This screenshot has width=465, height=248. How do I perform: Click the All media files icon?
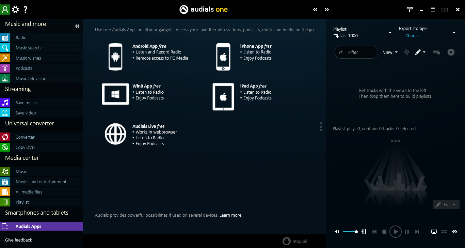(5, 192)
